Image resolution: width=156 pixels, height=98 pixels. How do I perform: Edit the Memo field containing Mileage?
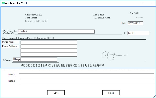[35, 60]
